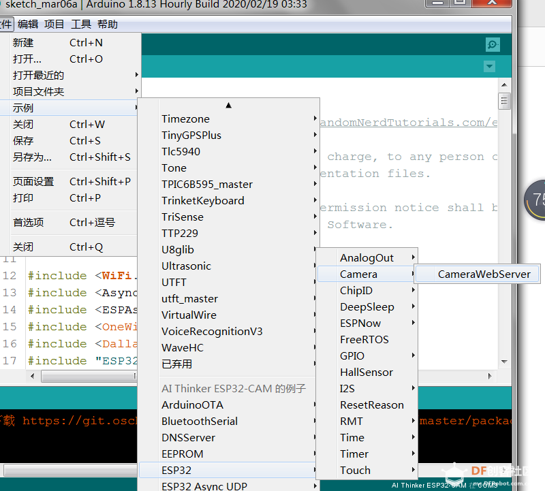Open the tab dropdown arrow below Serial Monitor
545x491 pixels.
coord(489,66)
